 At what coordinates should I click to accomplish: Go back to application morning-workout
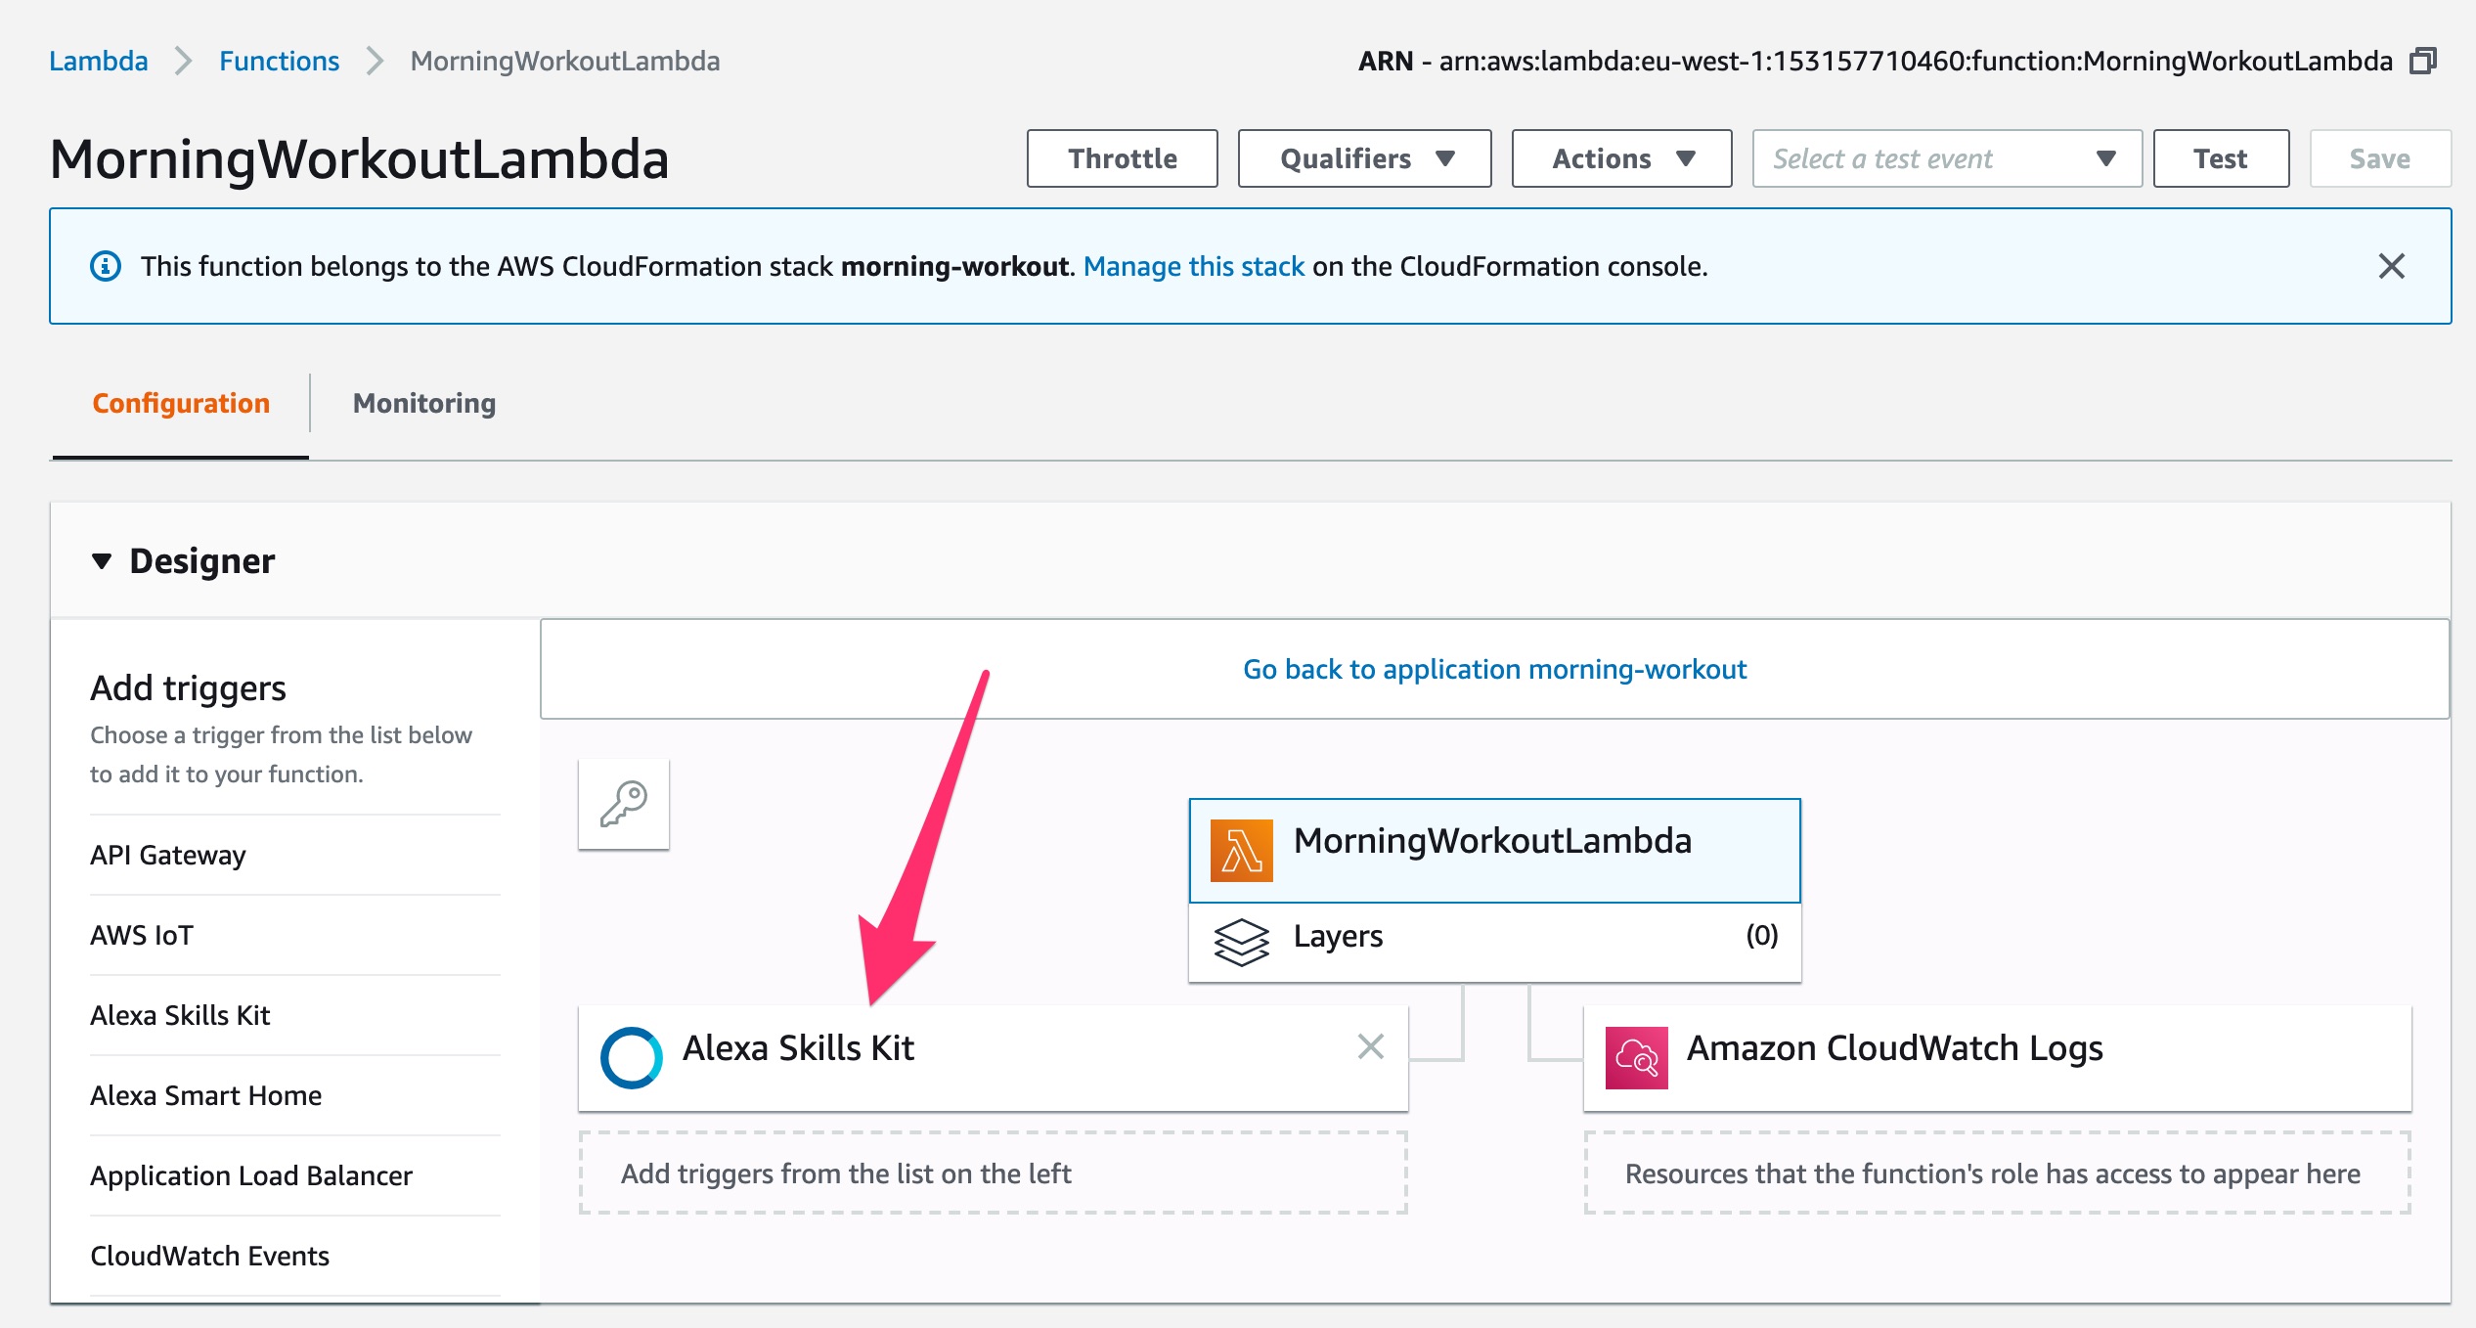coord(1494,669)
